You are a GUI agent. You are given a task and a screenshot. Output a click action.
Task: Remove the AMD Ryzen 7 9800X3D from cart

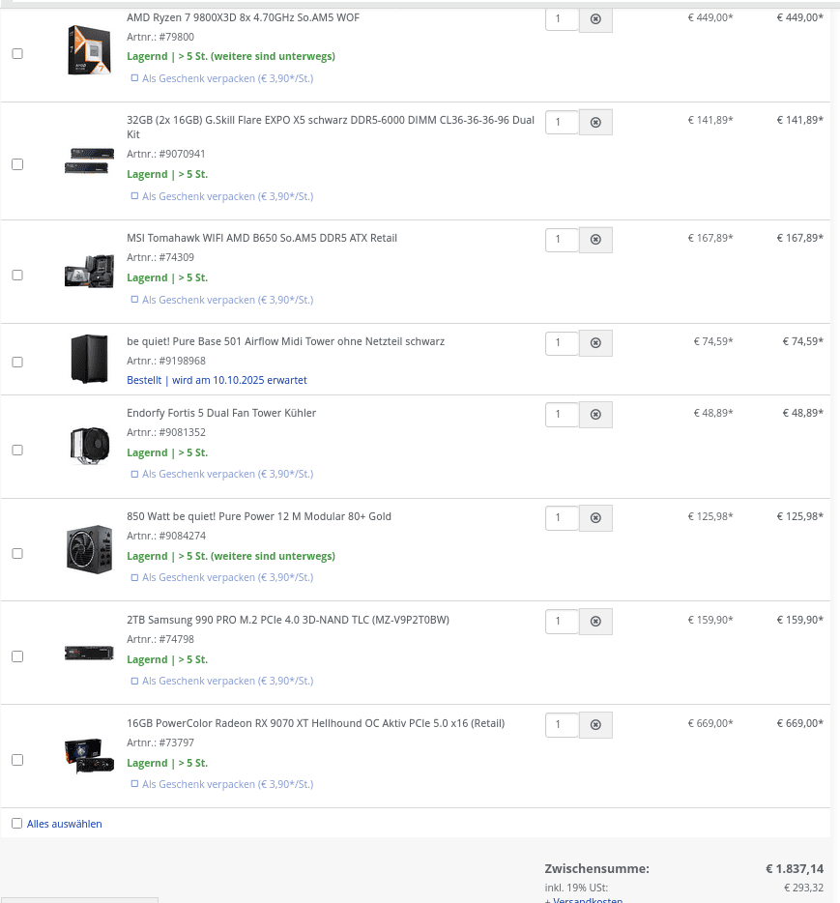(x=595, y=18)
